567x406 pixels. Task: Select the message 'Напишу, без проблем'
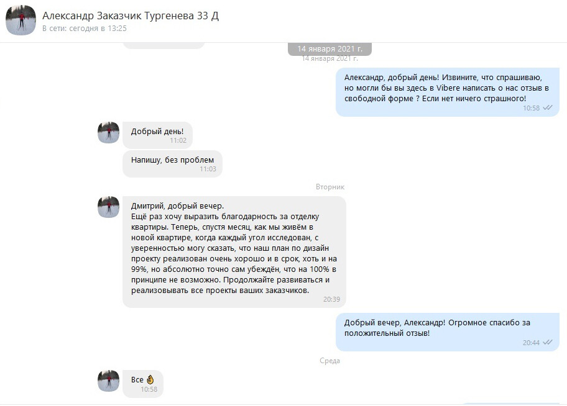(x=172, y=164)
